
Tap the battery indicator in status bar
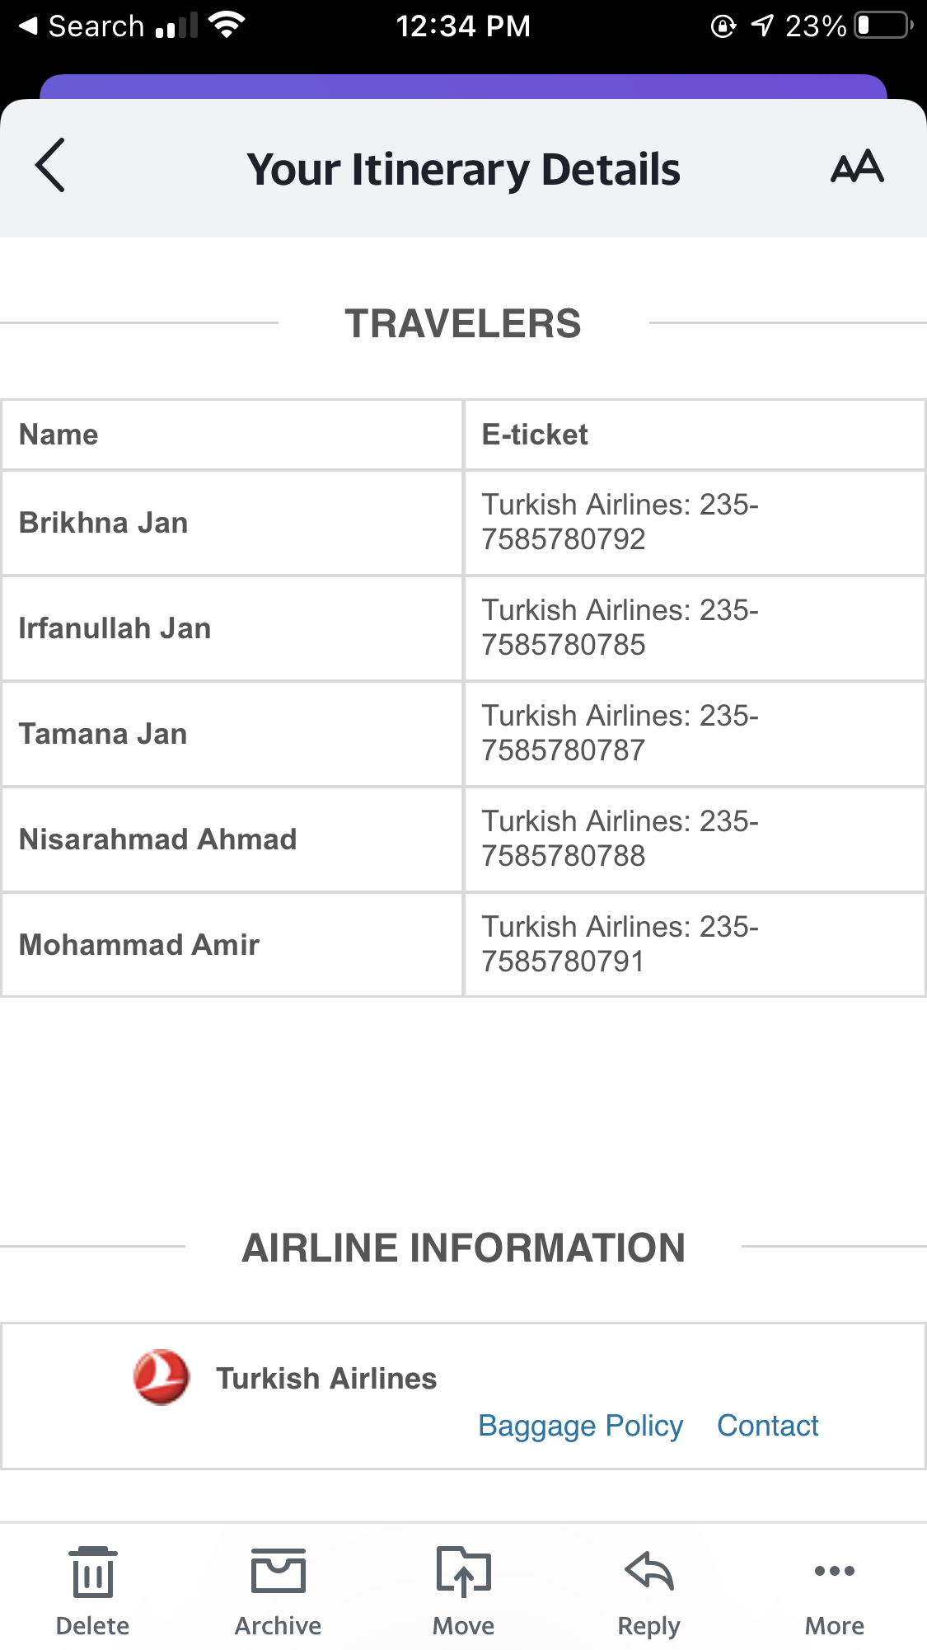(883, 26)
